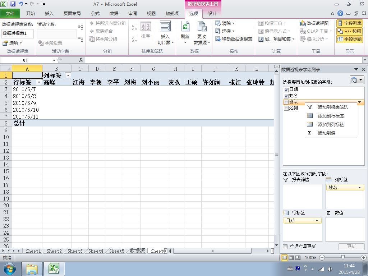Open the 班级 field dropdown arrow

(x=359, y=102)
